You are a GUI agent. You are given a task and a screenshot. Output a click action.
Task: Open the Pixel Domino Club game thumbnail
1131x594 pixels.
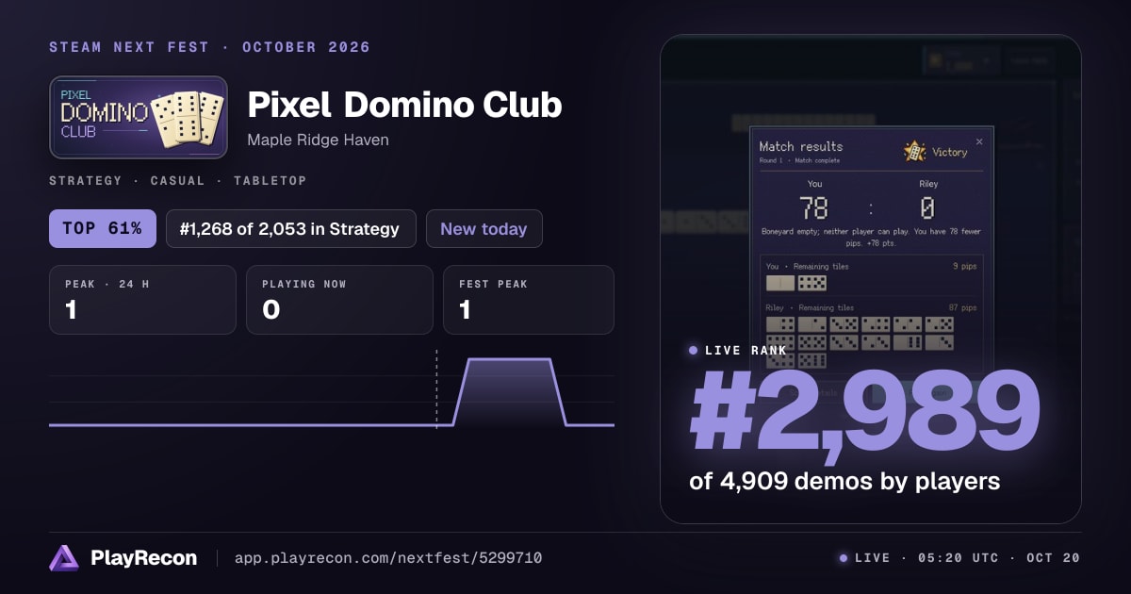point(139,117)
